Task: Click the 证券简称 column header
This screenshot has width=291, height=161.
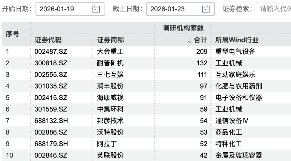Action: (x=110, y=40)
